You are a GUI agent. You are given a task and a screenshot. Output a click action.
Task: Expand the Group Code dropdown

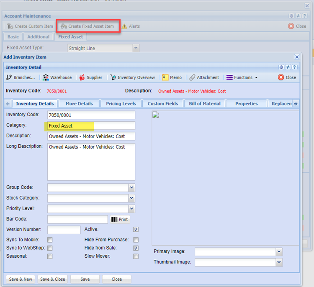[131, 188]
